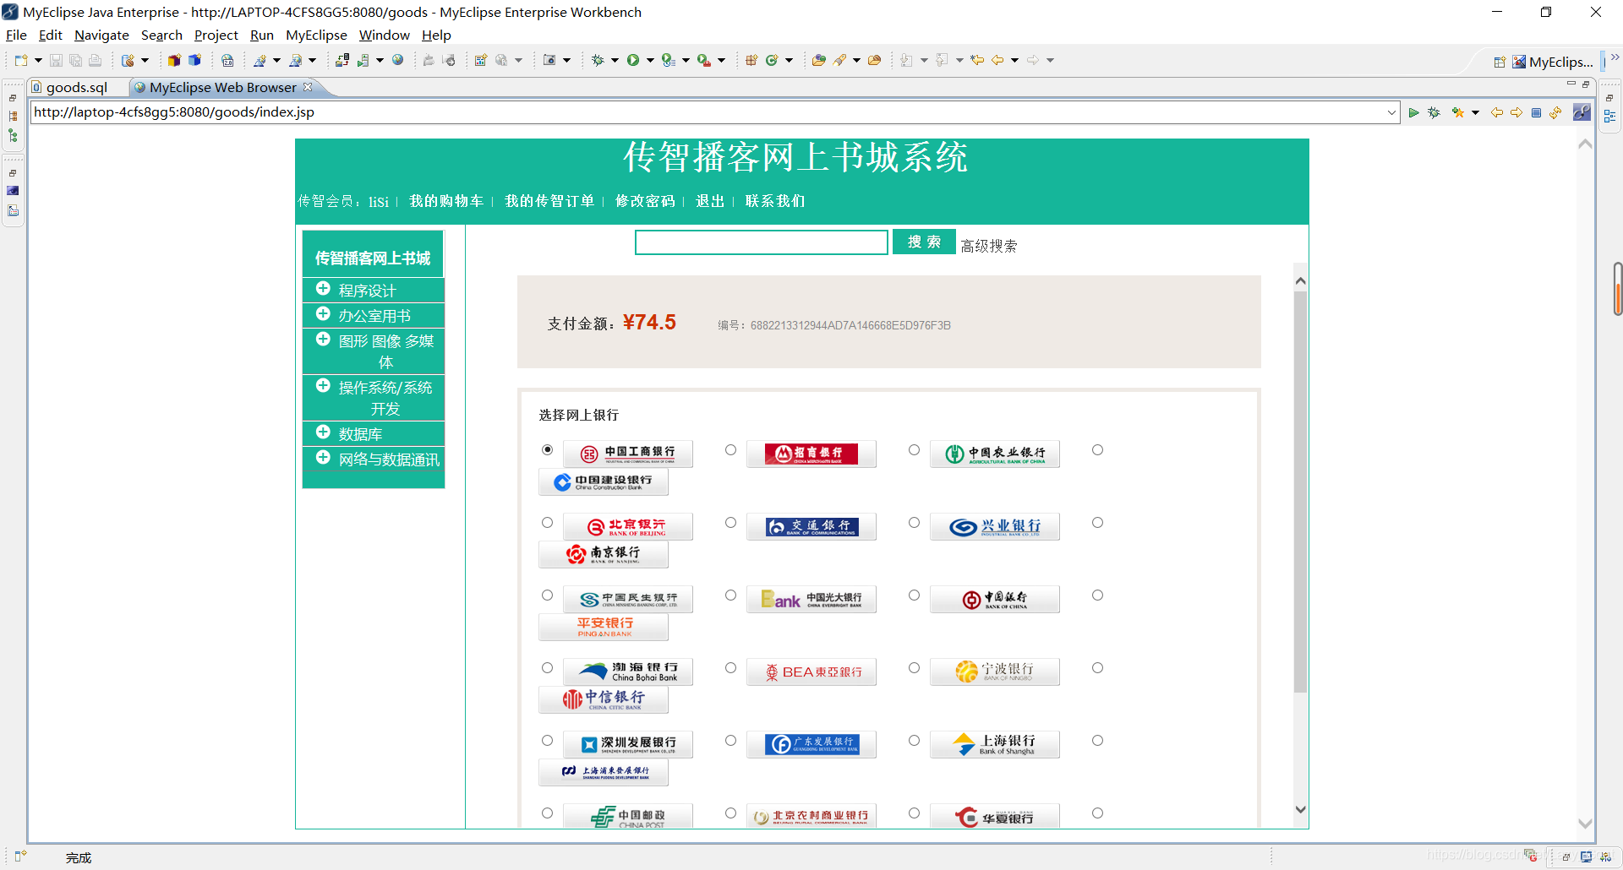1623x870 pixels.
Task: Click the Print icon in the toolbar
Action: click(x=95, y=60)
